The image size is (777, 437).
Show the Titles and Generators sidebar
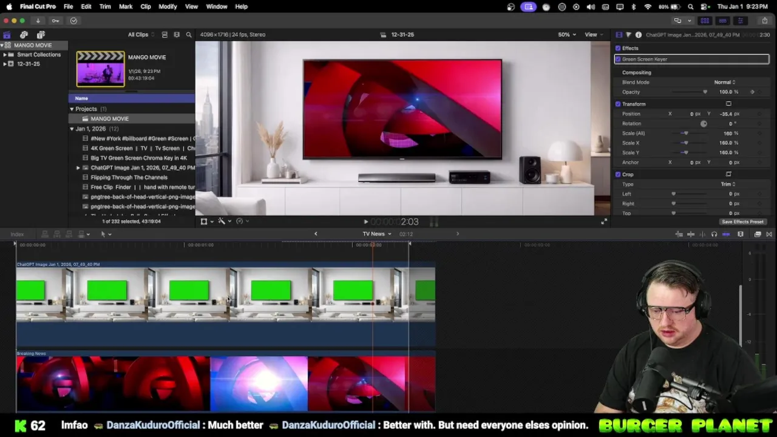[x=41, y=35]
